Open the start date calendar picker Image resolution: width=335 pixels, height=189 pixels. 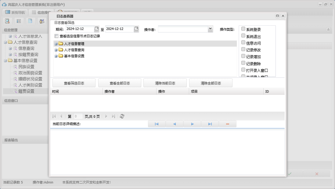pos(97,29)
